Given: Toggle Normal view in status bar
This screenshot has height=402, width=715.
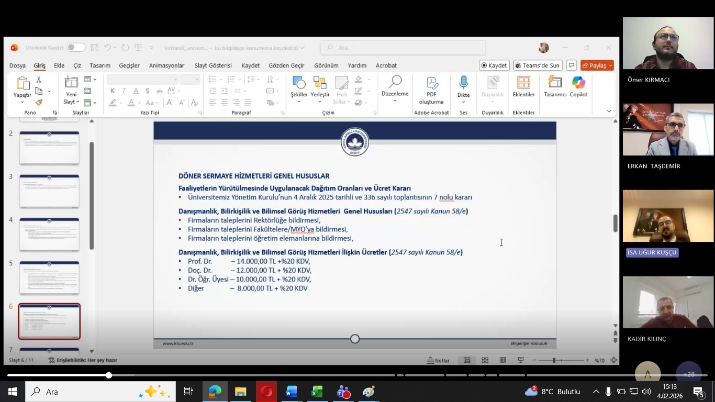Looking at the screenshot, I should tap(467, 360).
